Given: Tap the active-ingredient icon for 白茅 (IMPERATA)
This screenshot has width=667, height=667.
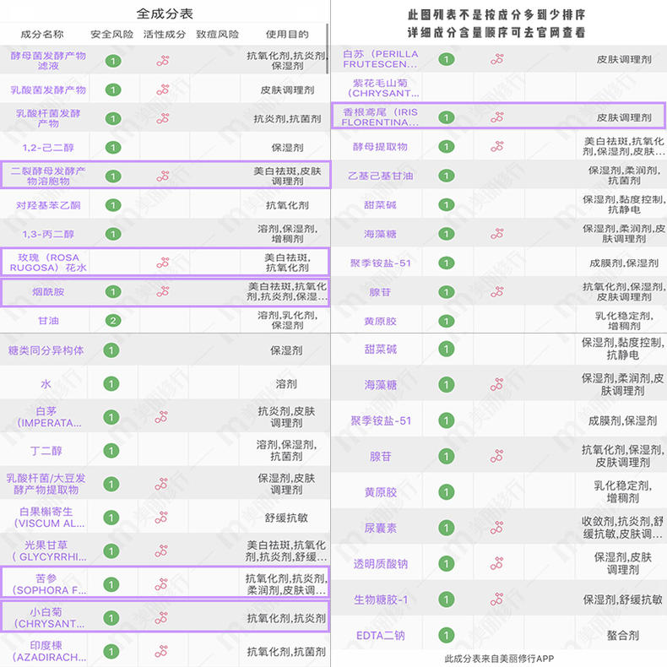Looking at the screenshot, I should click(161, 417).
